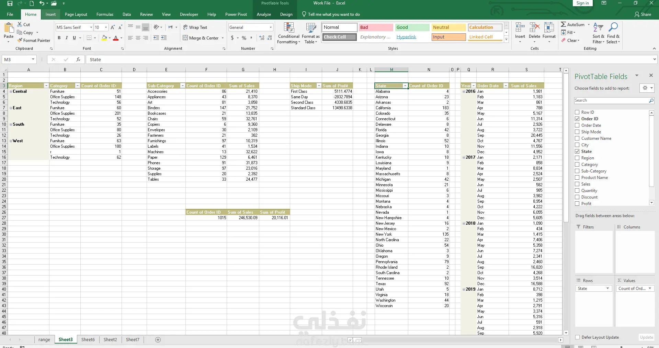Screen dimensions: 659x348
Task: Open Sort & Filter menu
Action: [x=598, y=33]
